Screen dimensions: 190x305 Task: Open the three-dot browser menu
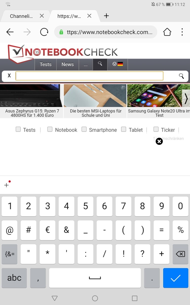182,32
